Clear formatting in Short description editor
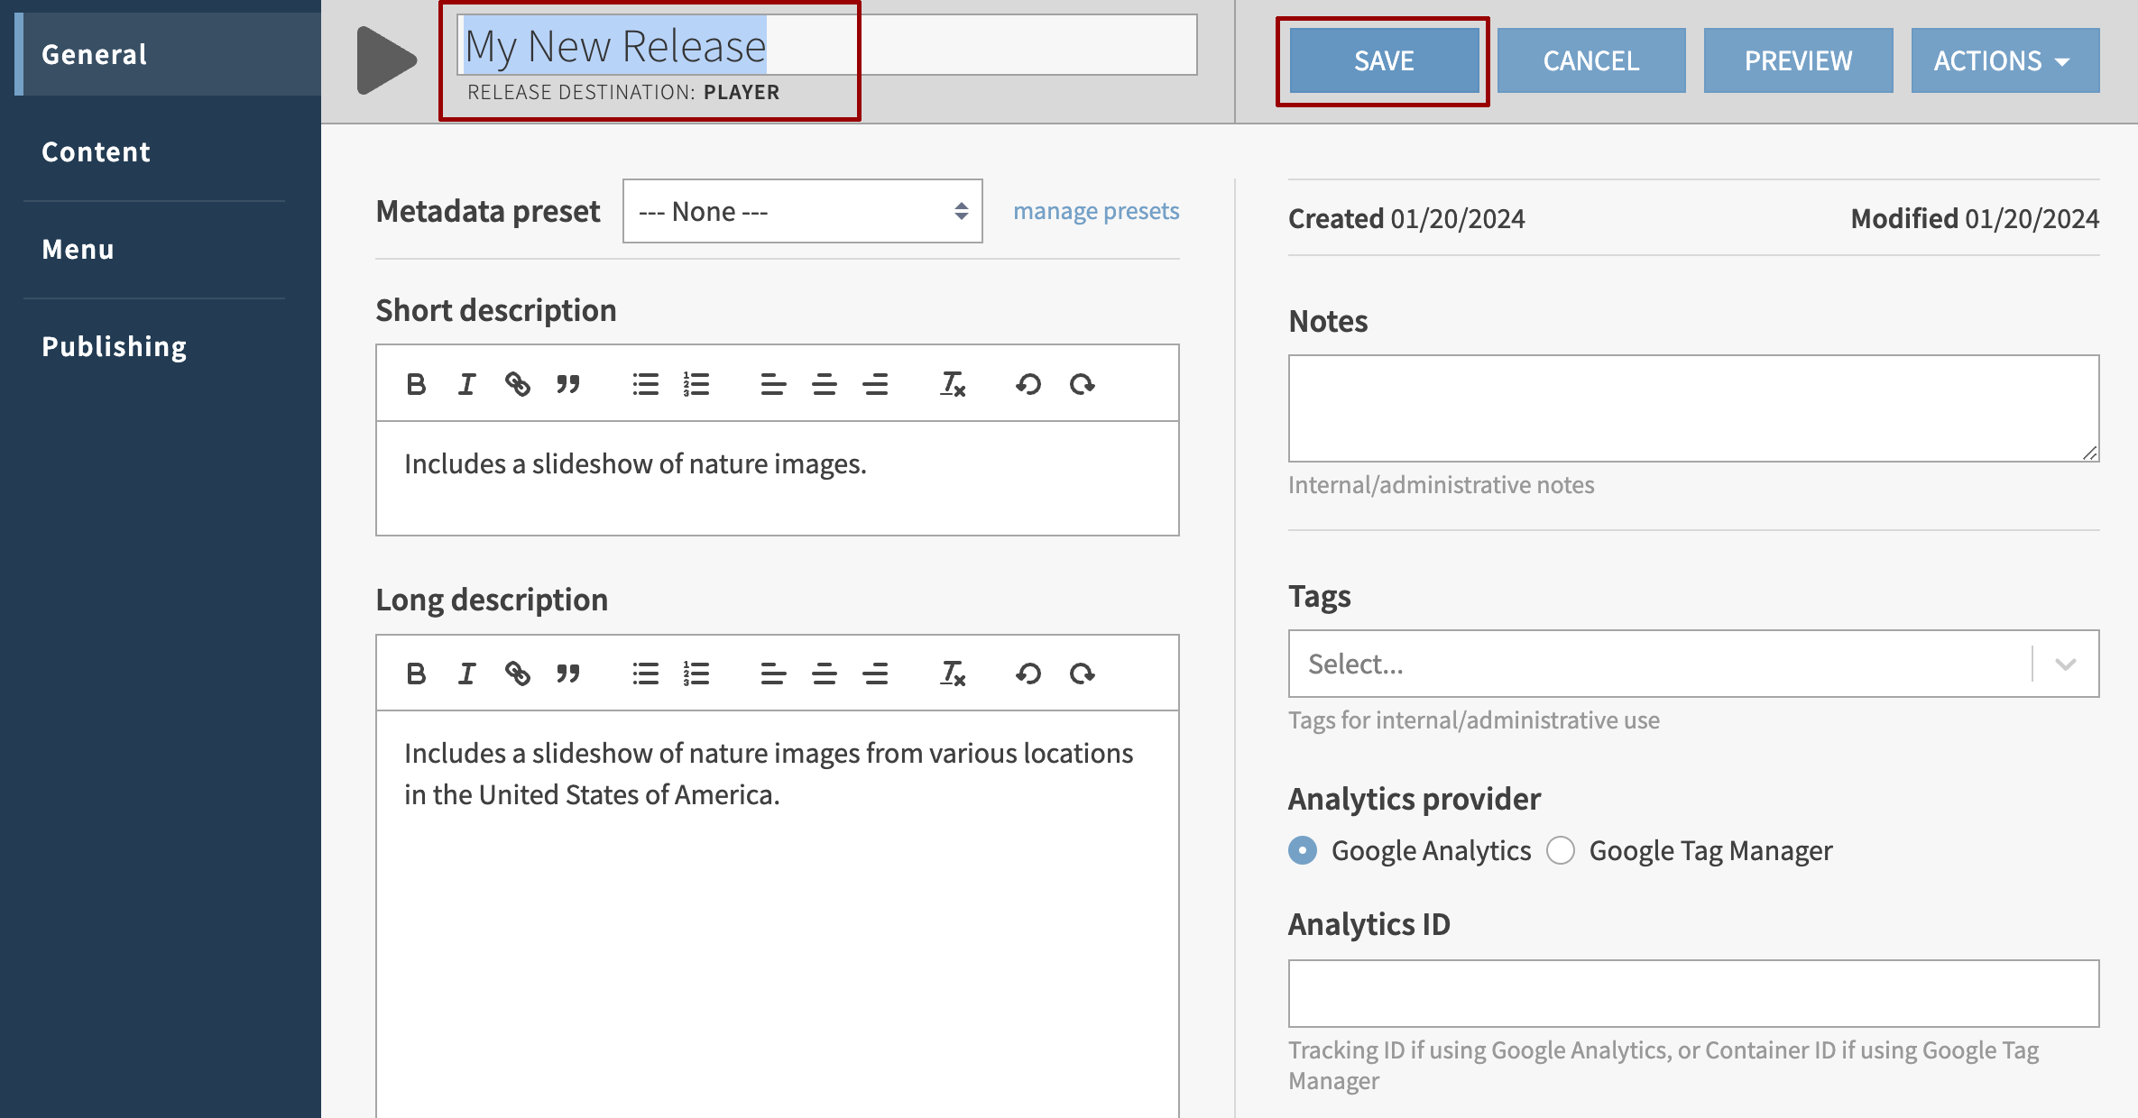 tap(953, 385)
